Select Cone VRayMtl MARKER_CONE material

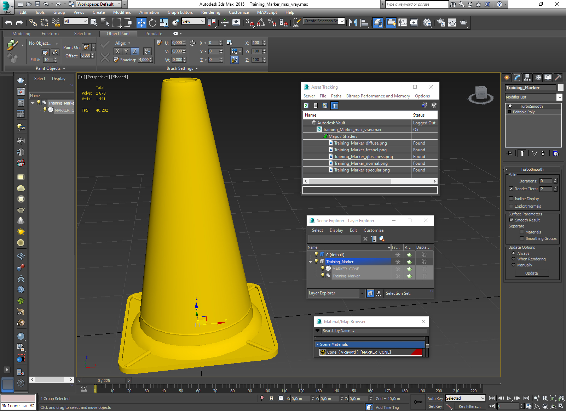click(x=370, y=352)
